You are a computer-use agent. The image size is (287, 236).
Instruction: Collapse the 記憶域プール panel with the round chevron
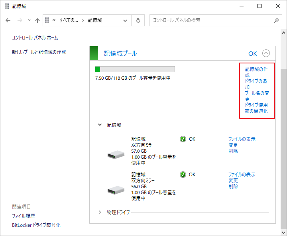click(266, 53)
